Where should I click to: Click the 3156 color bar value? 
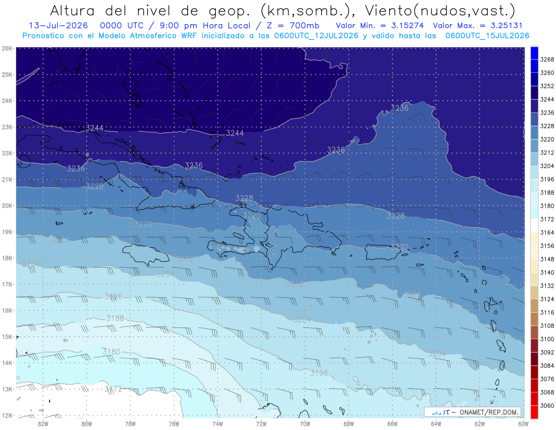click(x=547, y=246)
